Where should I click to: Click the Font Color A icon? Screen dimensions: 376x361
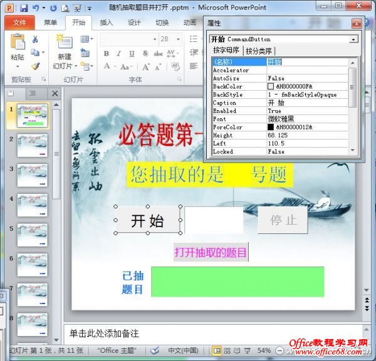(107, 66)
